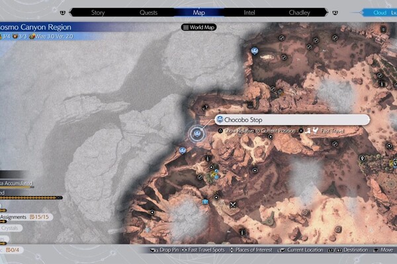Click Fast Travel Spots hint
The width and height of the screenshot is (397, 264).
pyautogui.click(x=206, y=250)
